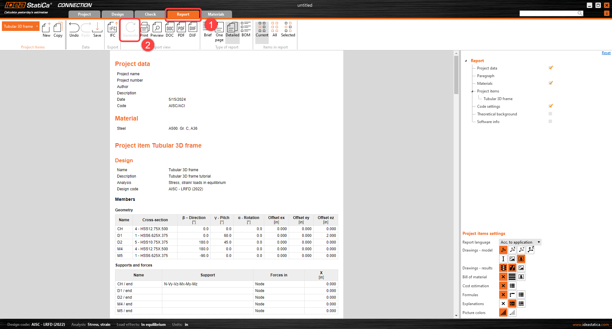Screen dimensions: 612x329
Task: Click the Save icon in Data group
Action: click(x=97, y=30)
